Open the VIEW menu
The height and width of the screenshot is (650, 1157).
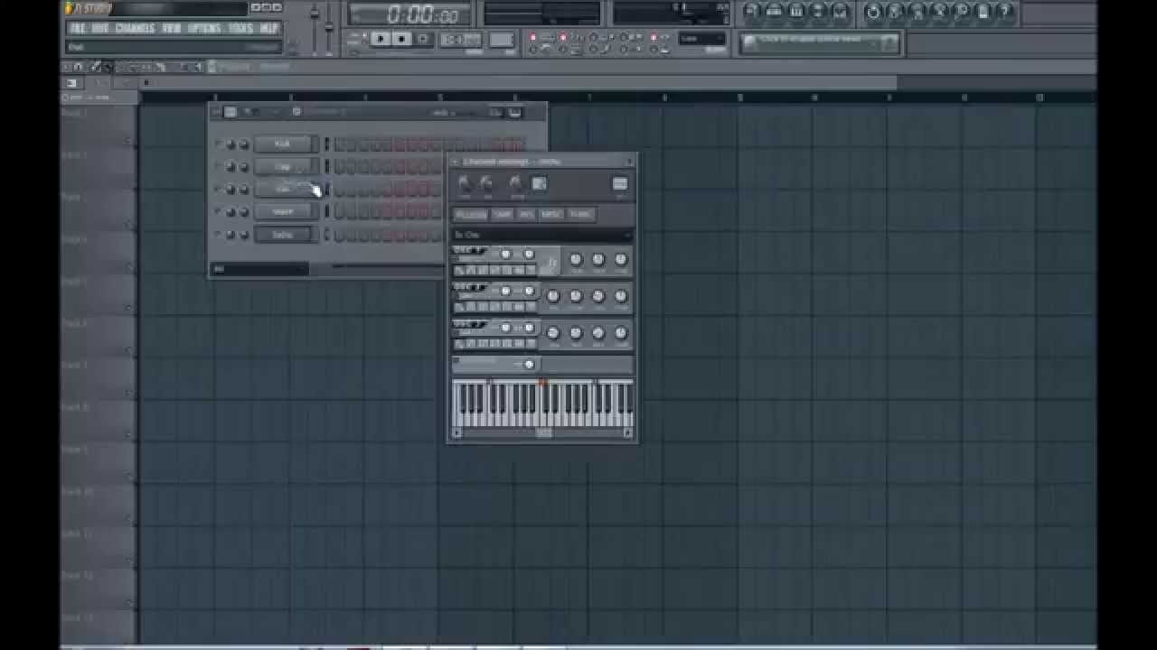pyautogui.click(x=172, y=28)
